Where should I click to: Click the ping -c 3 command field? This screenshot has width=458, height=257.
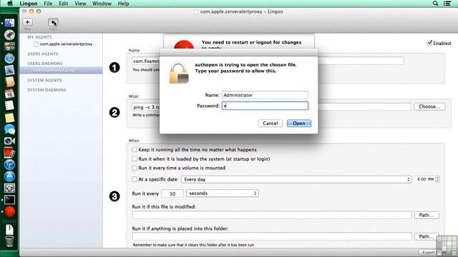click(x=271, y=107)
